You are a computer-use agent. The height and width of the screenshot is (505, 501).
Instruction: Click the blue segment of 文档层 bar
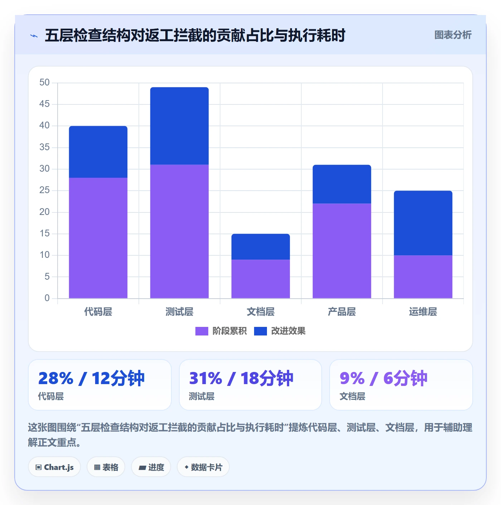point(261,247)
